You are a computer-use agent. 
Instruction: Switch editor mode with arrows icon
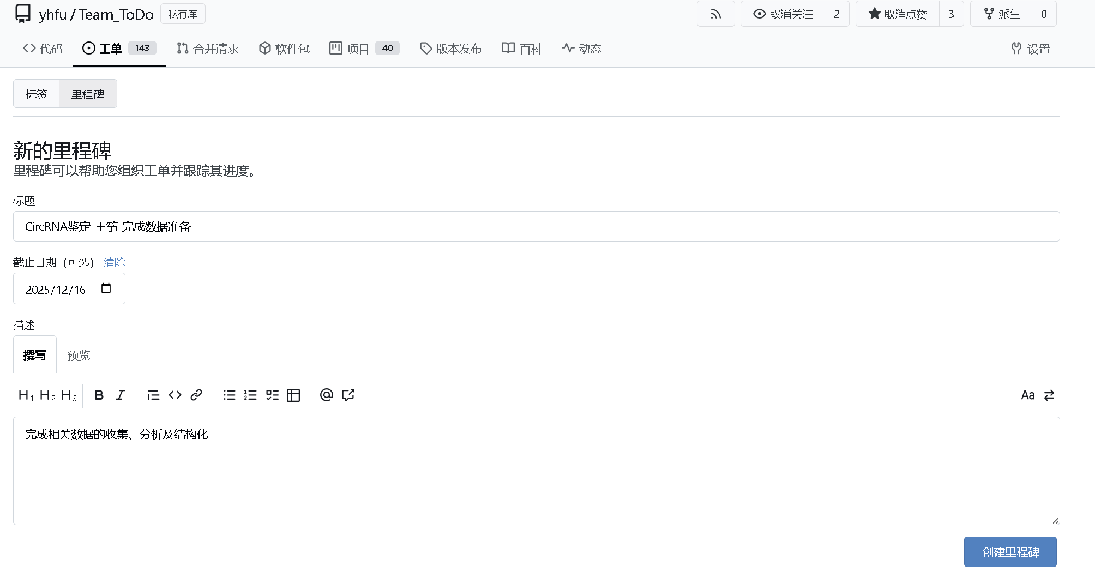tap(1049, 395)
